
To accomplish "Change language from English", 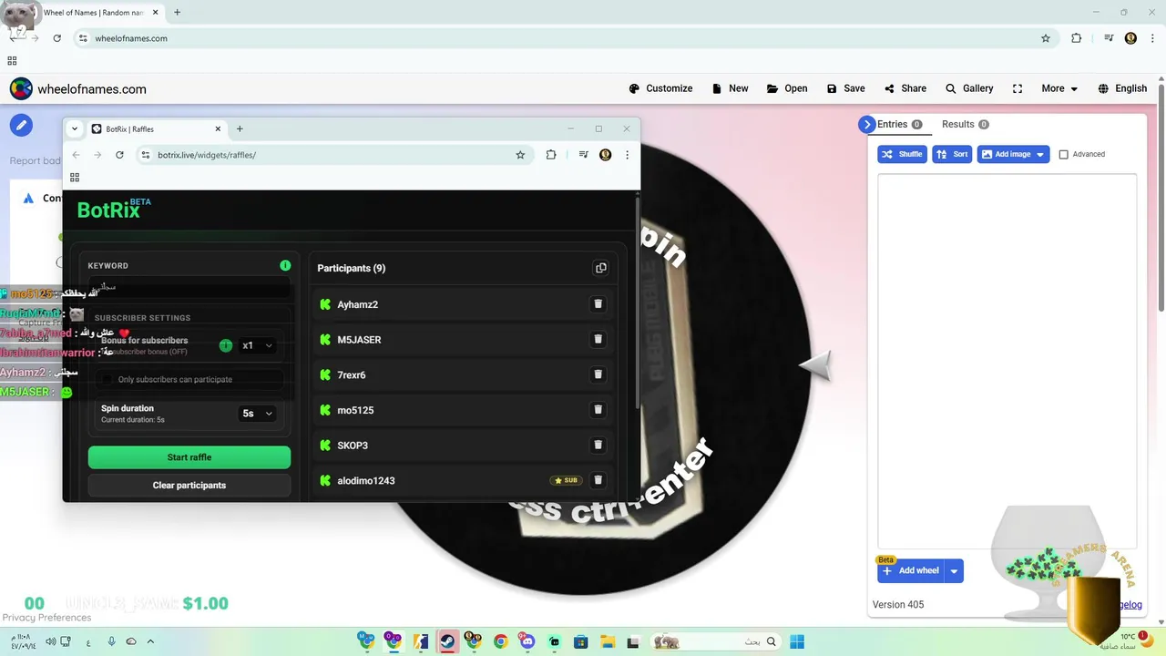I will point(1122,88).
